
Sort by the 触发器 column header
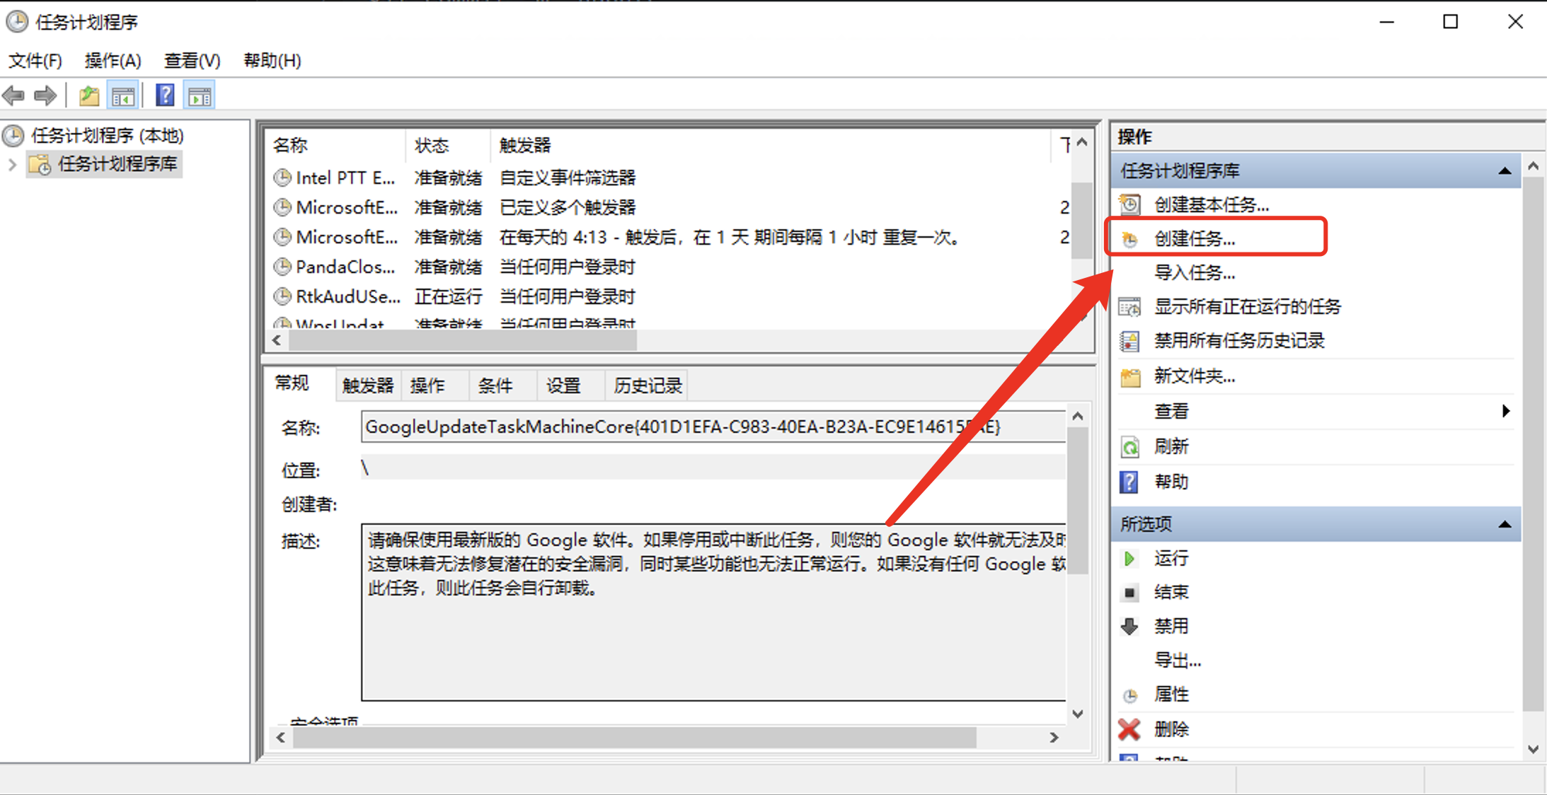click(770, 146)
